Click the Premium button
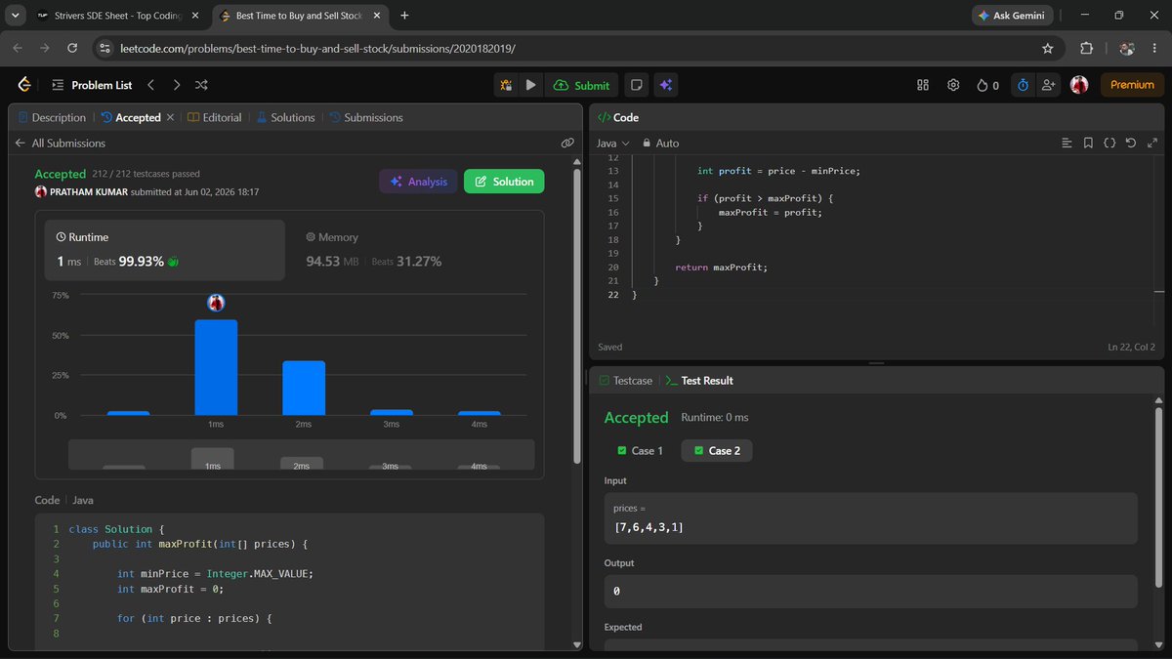Image resolution: width=1172 pixels, height=659 pixels. (x=1132, y=85)
